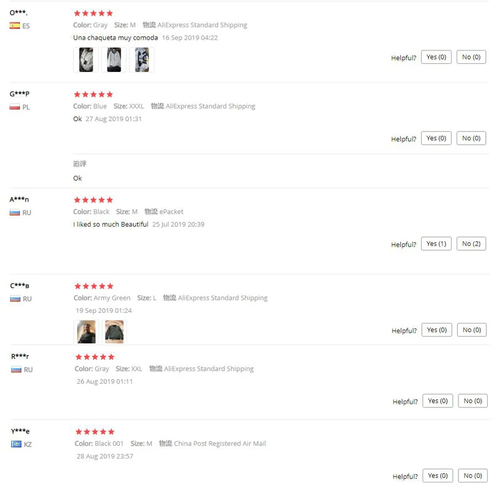Open third photo thumbnail in O***. review
The image size is (497, 493).
[x=142, y=60]
